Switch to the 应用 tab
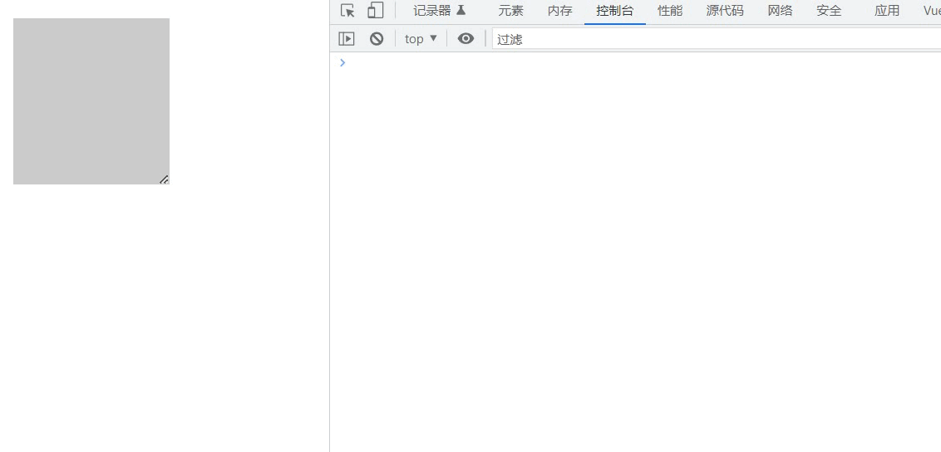Image resolution: width=941 pixels, height=452 pixels. [x=886, y=11]
